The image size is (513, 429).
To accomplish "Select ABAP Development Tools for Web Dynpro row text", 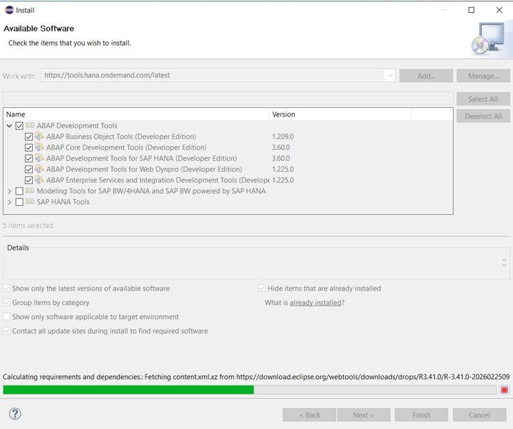I will pyautogui.click(x=144, y=169).
